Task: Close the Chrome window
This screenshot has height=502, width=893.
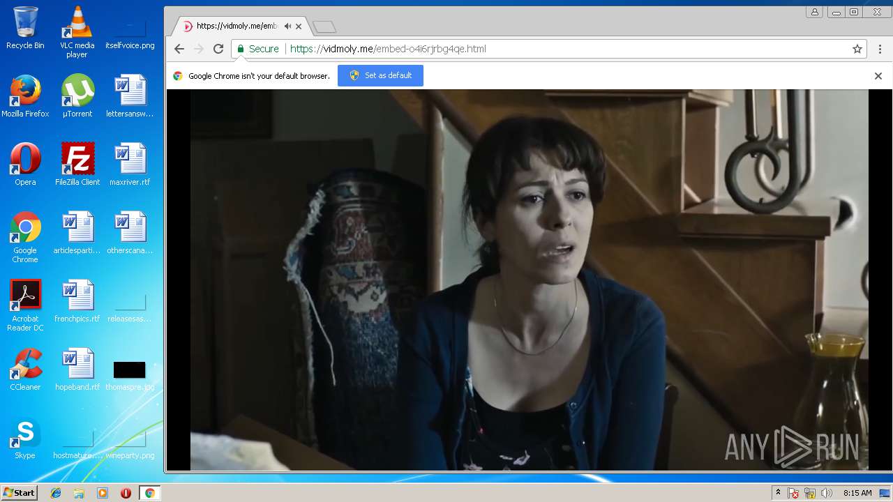Action: pos(877,12)
